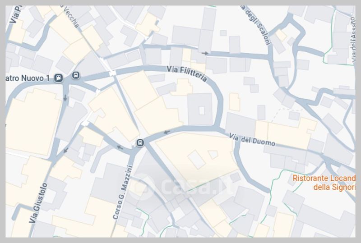Click the left one-way arrow just right of the Corso Mazzini bus stop
Image resolution: width=361 pixels, height=243 pixels.
[x=167, y=132]
